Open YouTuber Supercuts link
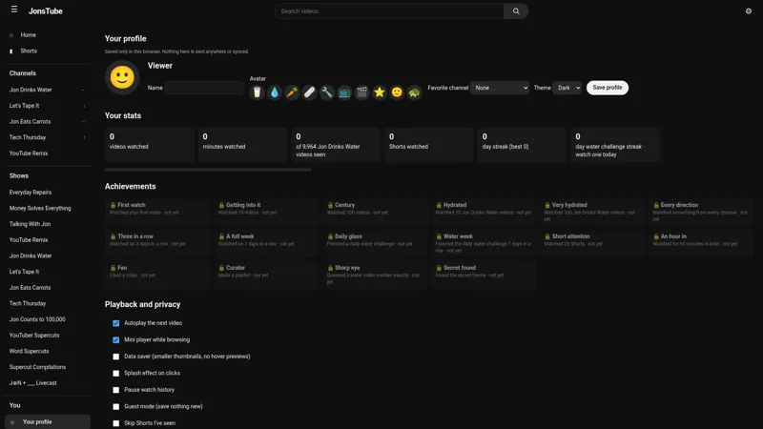763x429 pixels. (x=34, y=336)
